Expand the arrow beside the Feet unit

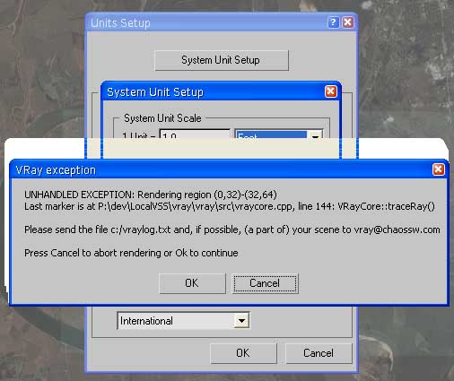pyautogui.click(x=315, y=134)
